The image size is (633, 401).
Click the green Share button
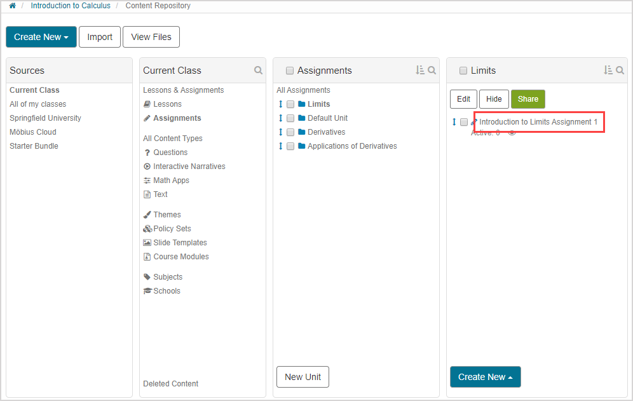(x=527, y=99)
